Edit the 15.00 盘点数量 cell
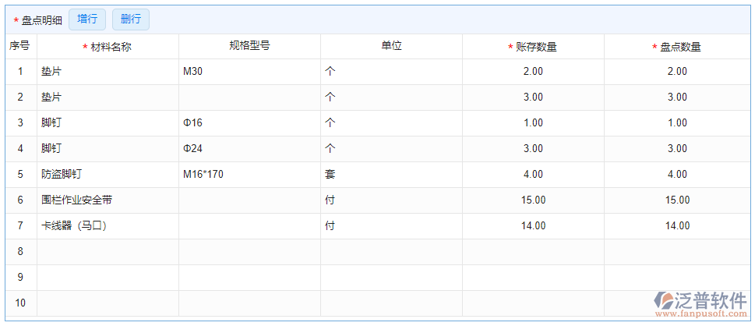This screenshot has height=326, width=755. 676,200
